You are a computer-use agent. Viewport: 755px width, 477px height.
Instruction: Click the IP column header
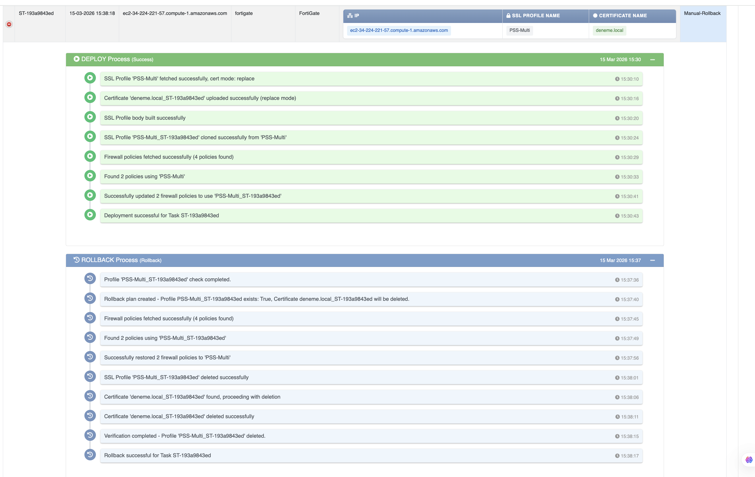point(423,16)
